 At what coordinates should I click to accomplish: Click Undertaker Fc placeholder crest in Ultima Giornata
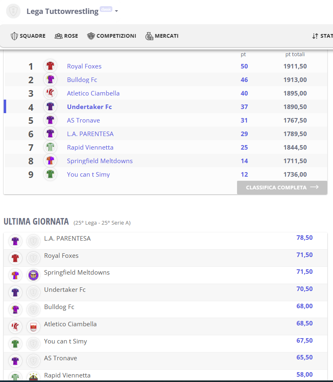click(33, 292)
